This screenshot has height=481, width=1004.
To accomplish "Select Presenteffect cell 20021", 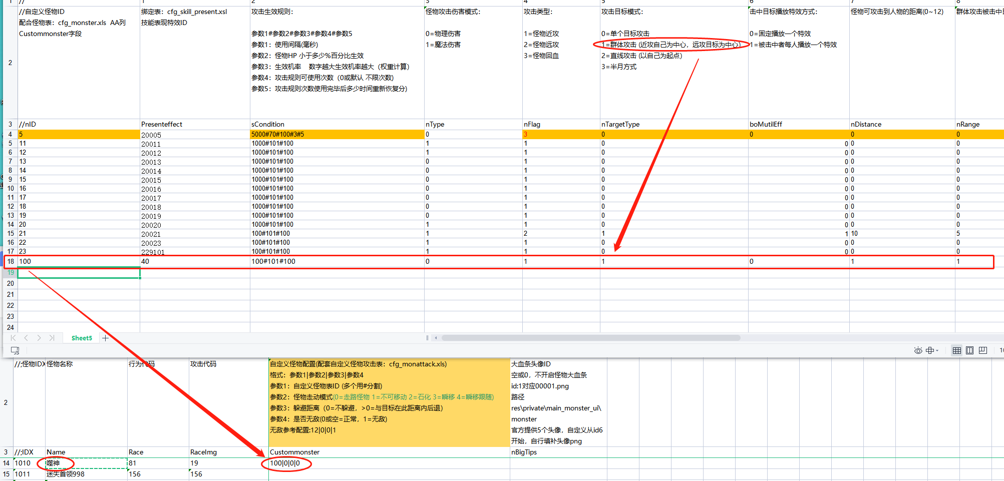I will coord(195,234).
